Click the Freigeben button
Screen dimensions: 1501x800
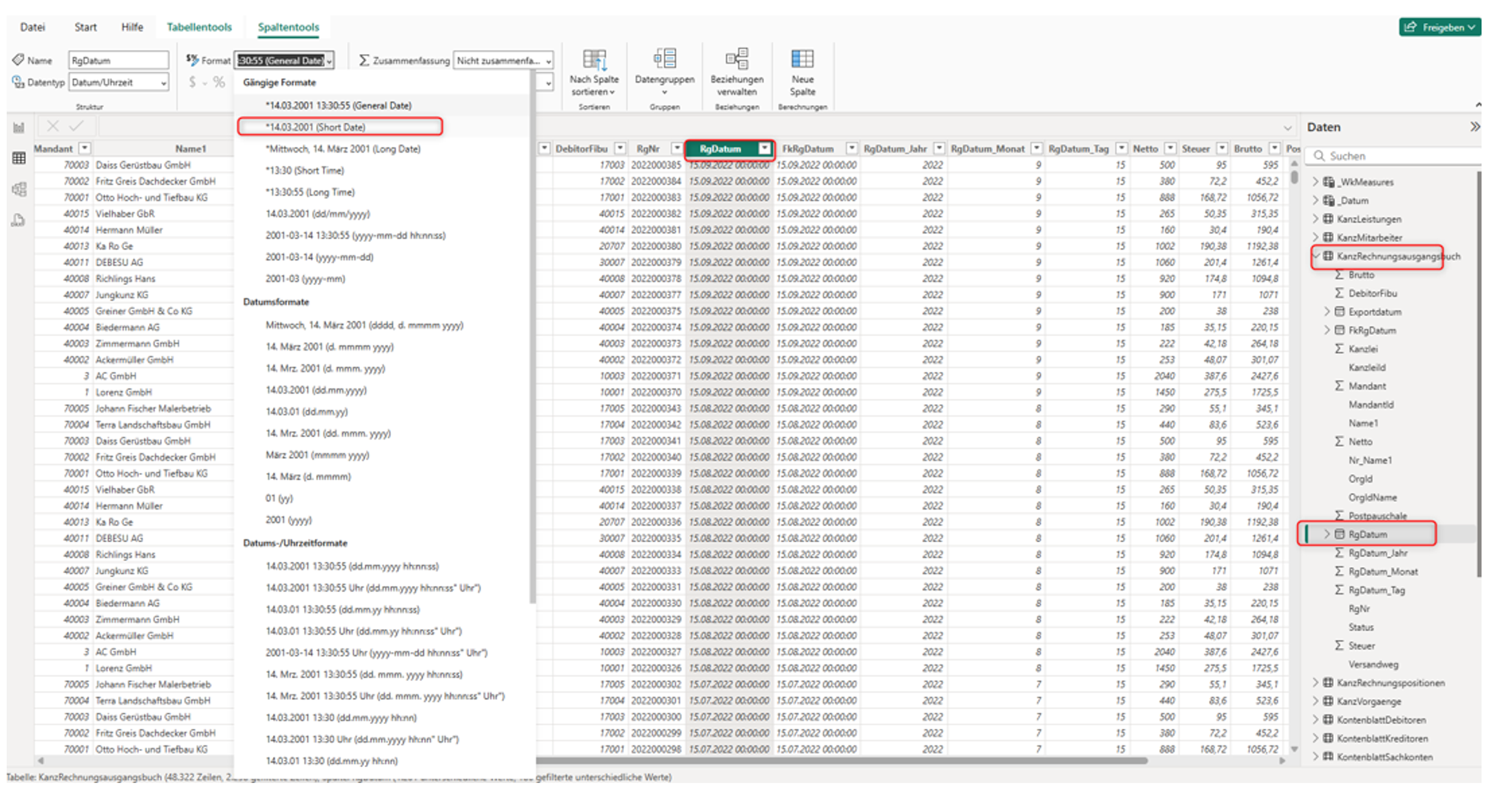click(x=1439, y=27)
